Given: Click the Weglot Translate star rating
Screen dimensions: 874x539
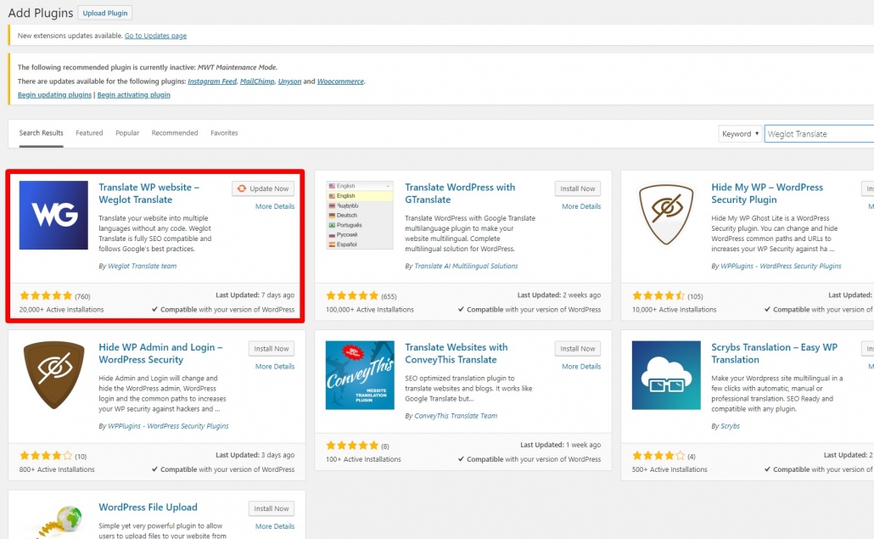Looking at the screenshot, I should pos(46,295).
